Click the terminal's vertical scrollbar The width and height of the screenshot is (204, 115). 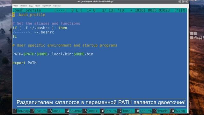point(188,61)
